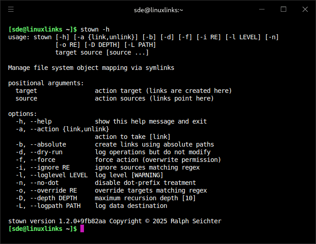Click the '--ignore RE' option text

pos(50,167)
